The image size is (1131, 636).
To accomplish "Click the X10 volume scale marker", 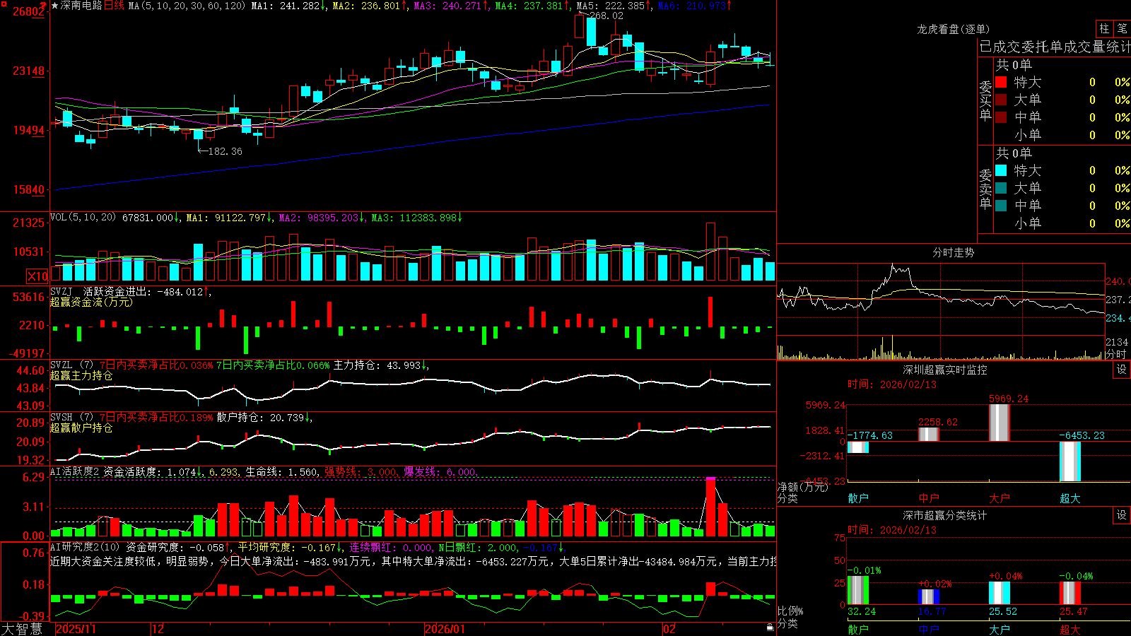I will [x=37, y=276].
